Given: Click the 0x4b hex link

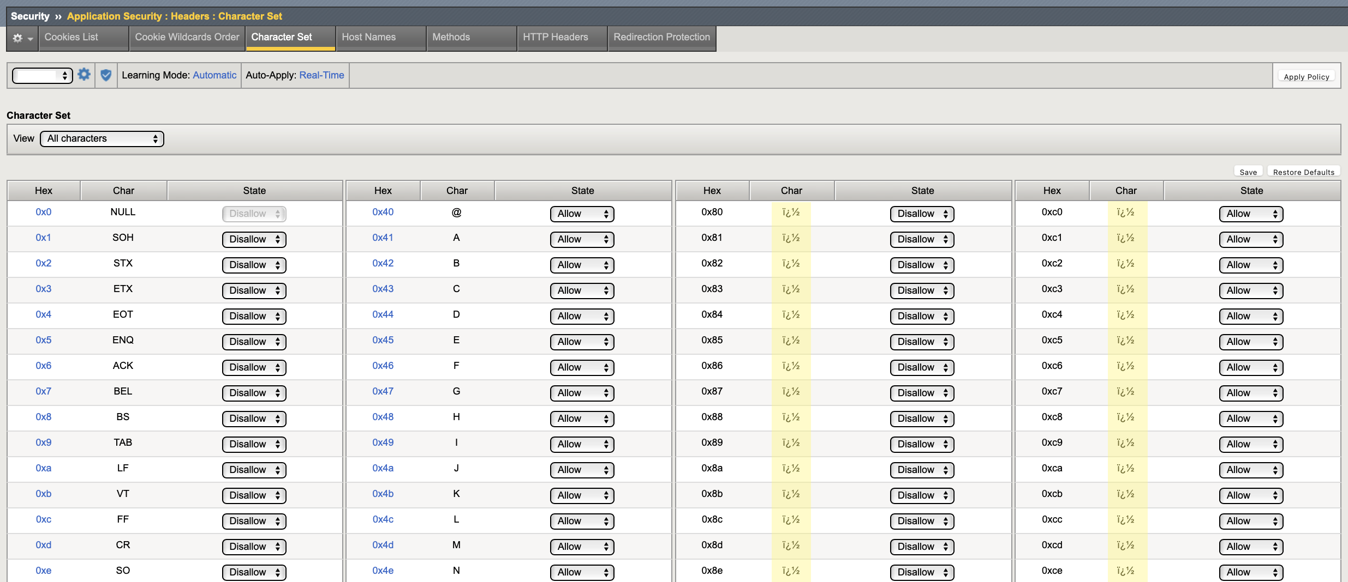Looking at the screenshot, I should pos(383,494).
